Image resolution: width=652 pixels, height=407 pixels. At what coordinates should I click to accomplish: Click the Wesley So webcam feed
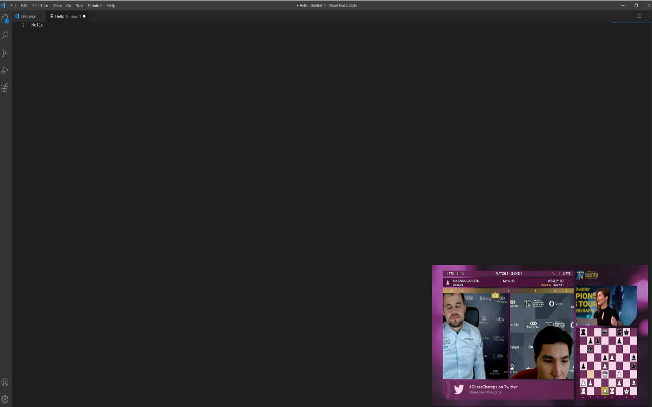tap(542, 336)
